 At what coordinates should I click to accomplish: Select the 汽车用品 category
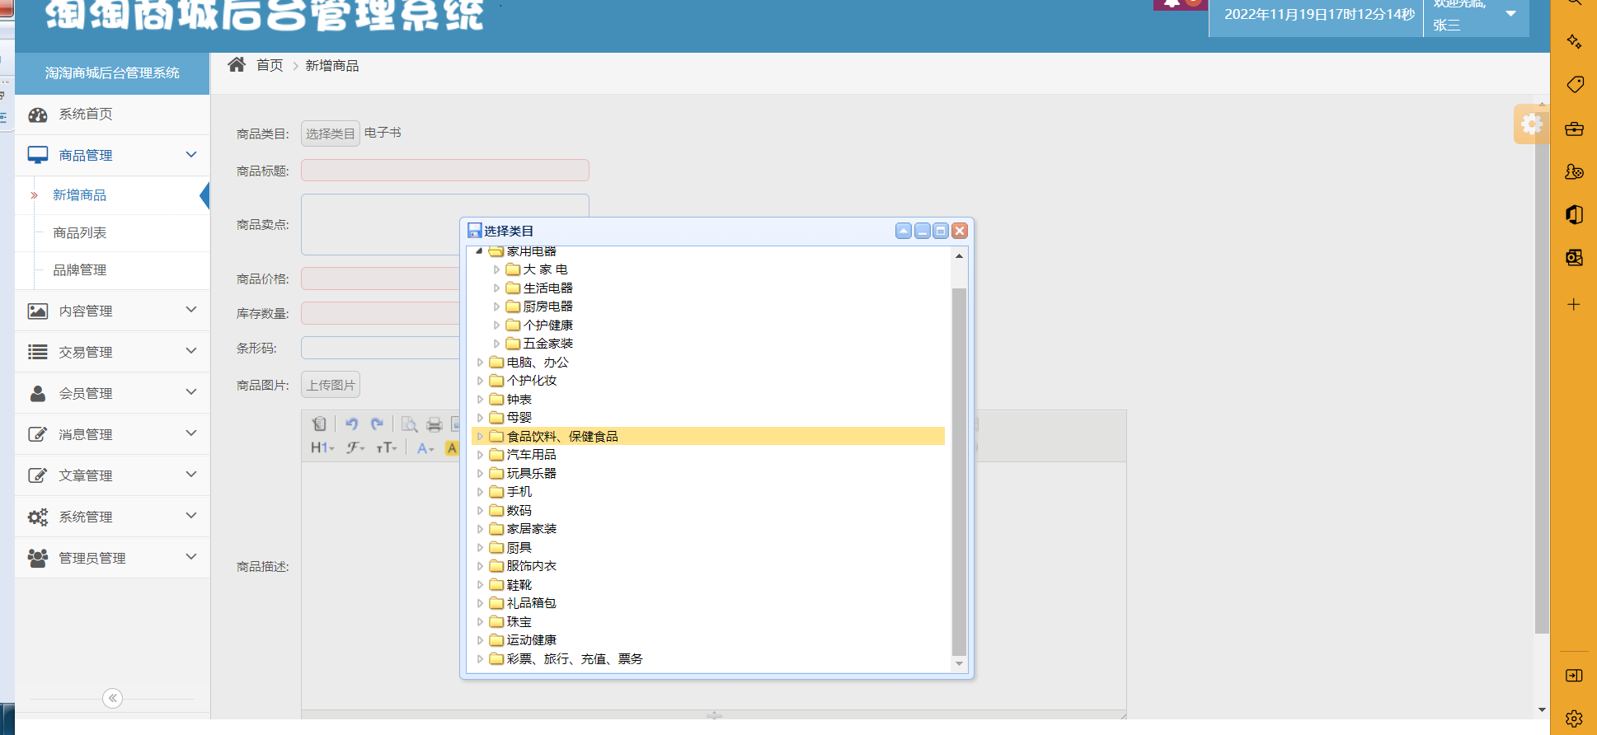(x=532, y=455)
